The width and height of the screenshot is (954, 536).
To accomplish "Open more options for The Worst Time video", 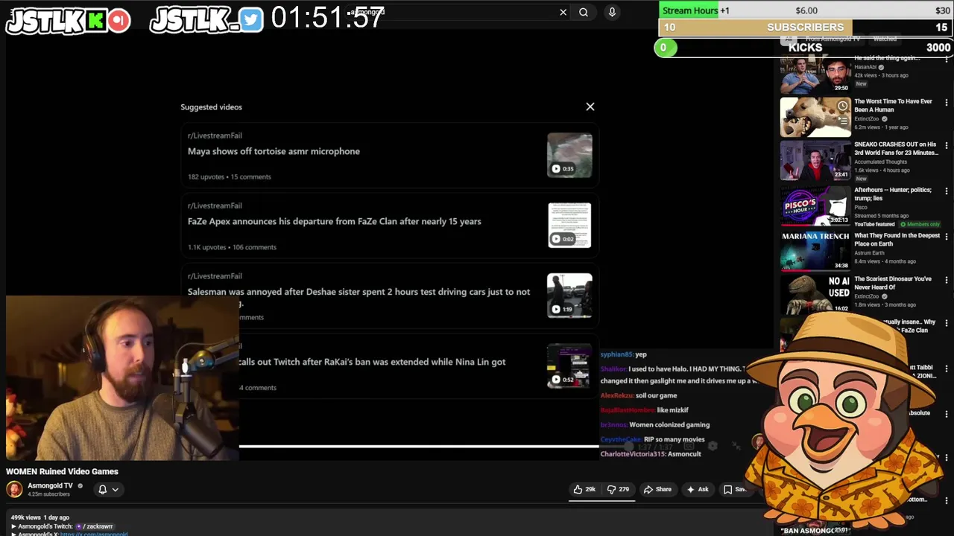I will [947, 103].
